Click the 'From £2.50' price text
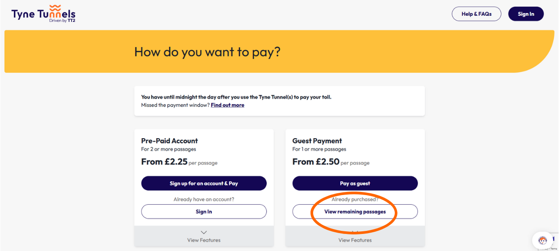Screen dimensions: 559x251 tap(316, 162)
